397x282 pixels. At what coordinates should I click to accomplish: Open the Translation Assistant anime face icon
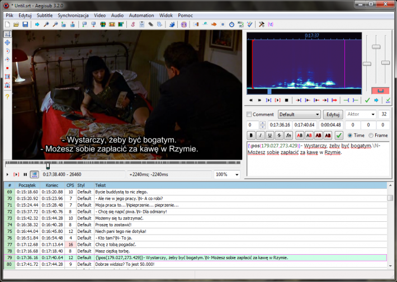coord(184,25)
